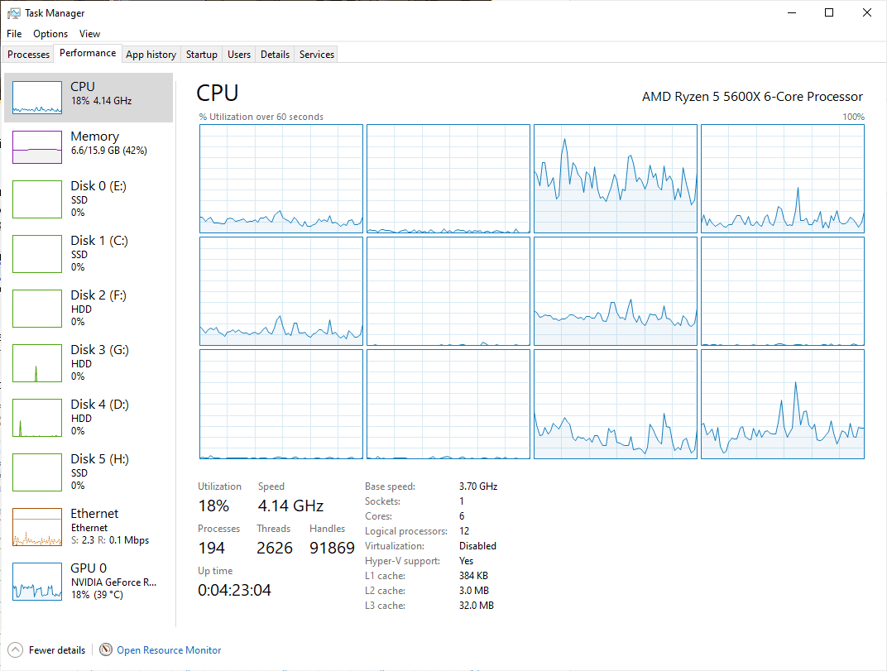Click the AMD Ryzen 5 5600X processor name
Image resolution: width=887 pixels, height=671 pixels.
[752, 97]
